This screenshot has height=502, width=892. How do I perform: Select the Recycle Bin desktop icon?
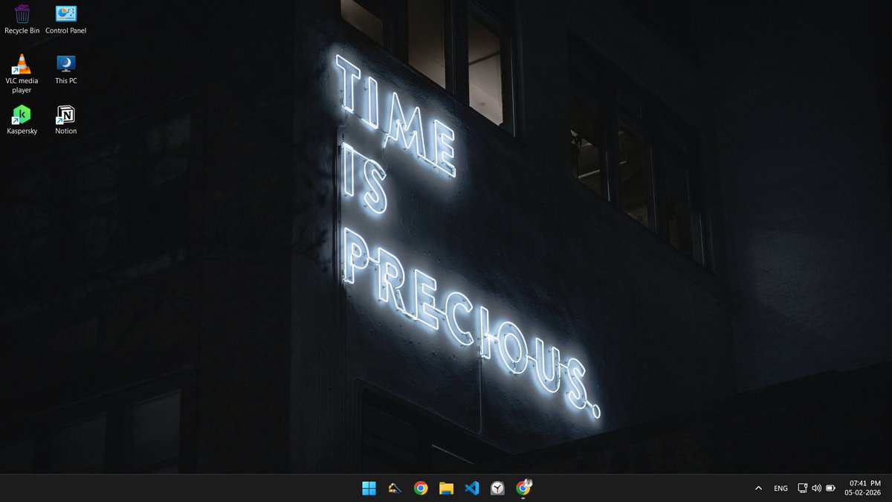[x=22, y=19]
